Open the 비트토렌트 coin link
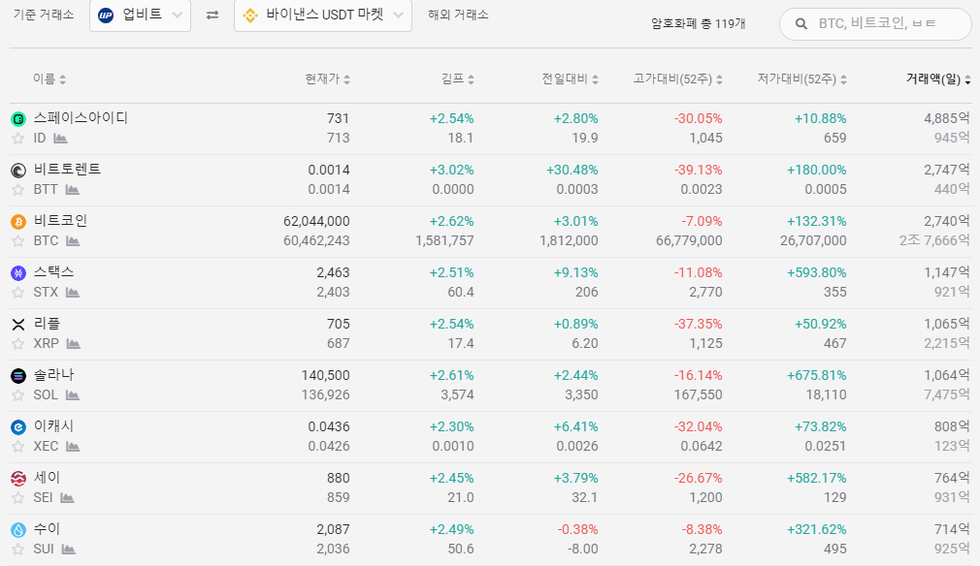The image size is (980, 566). 67,169
